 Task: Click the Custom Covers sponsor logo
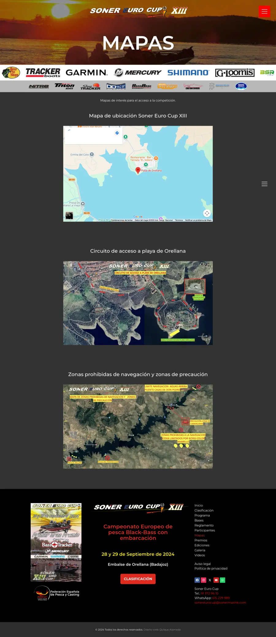click(x=193, y=86)
